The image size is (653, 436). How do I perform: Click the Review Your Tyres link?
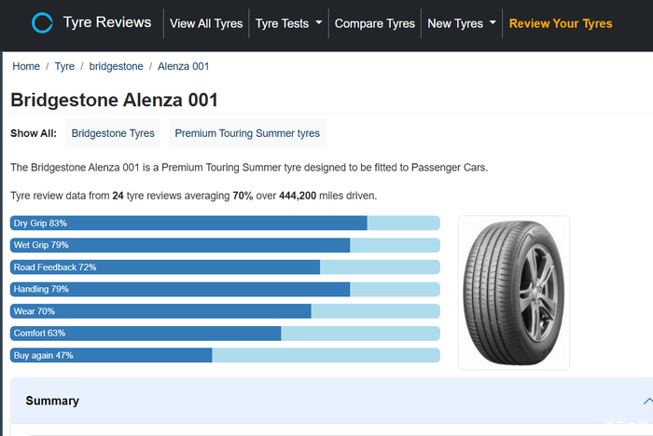coord(561,24)
